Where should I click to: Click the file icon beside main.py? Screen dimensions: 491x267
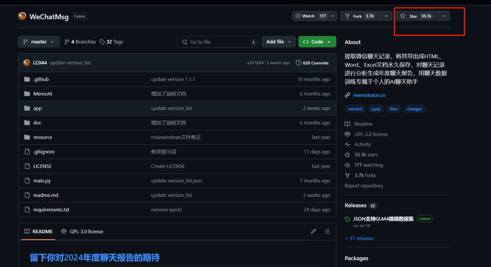click(27, 181)
